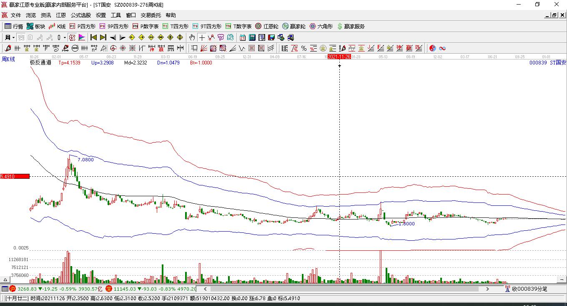
Task: Open the candlestick chart type dropdown arrow
Action: coord(65,37)
